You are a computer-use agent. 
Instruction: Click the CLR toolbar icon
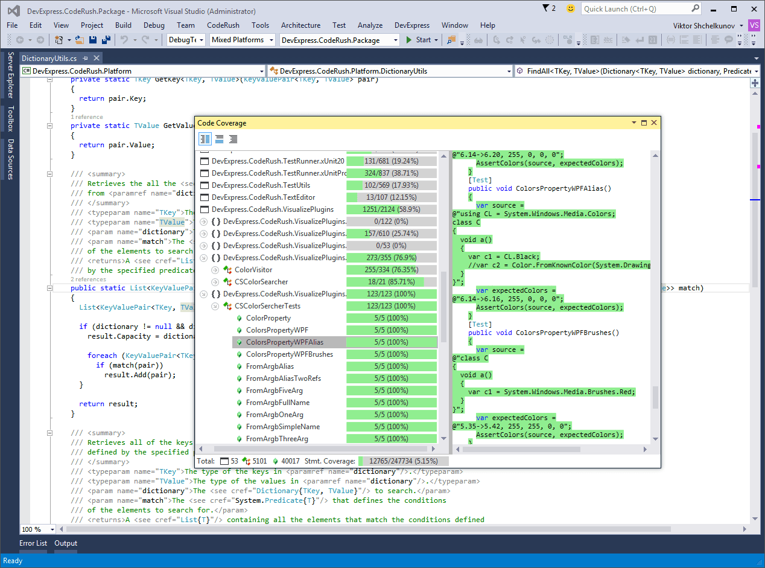pos(568,40)
